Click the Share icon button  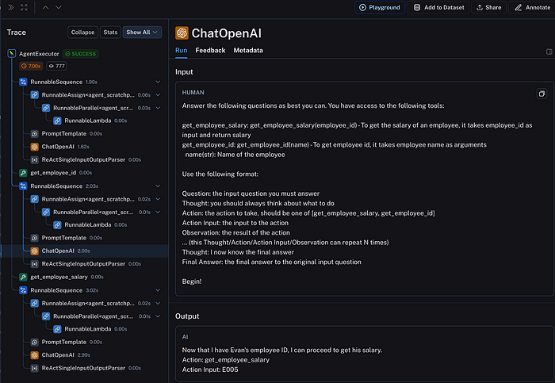[489, 7]
